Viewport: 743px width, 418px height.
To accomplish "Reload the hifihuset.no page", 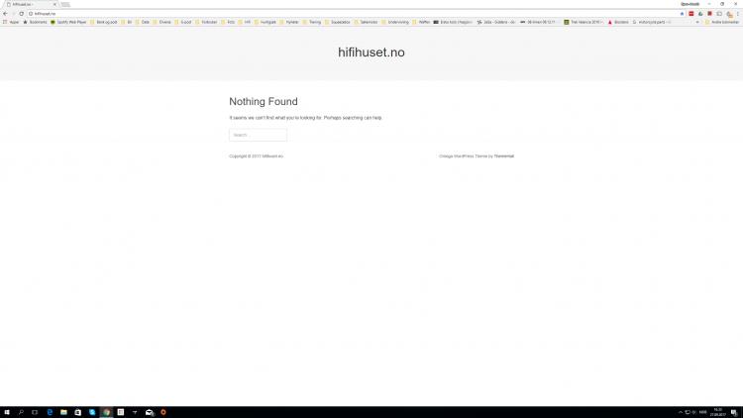I will pyautogui.click(x=22, y=14).
